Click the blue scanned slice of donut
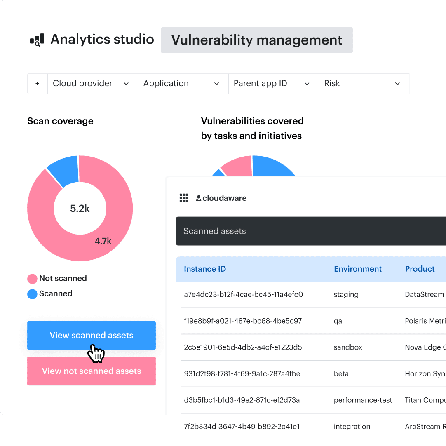Image resolution: width=446 pixels, height=446 pixels. (x=65, y=170)
